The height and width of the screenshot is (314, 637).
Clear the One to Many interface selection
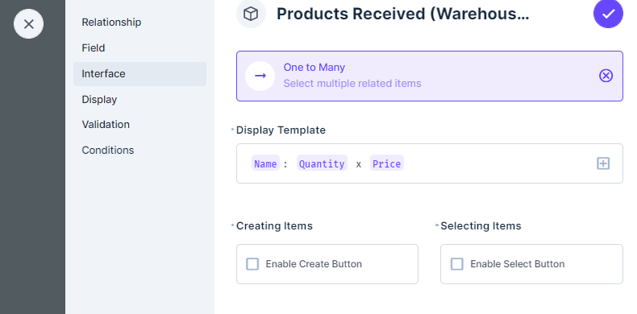pos(606,76)
